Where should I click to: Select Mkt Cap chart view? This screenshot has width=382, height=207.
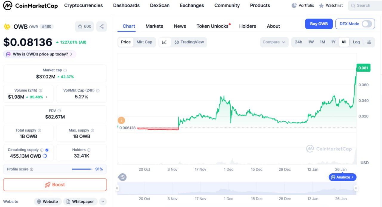pos(144,42)
